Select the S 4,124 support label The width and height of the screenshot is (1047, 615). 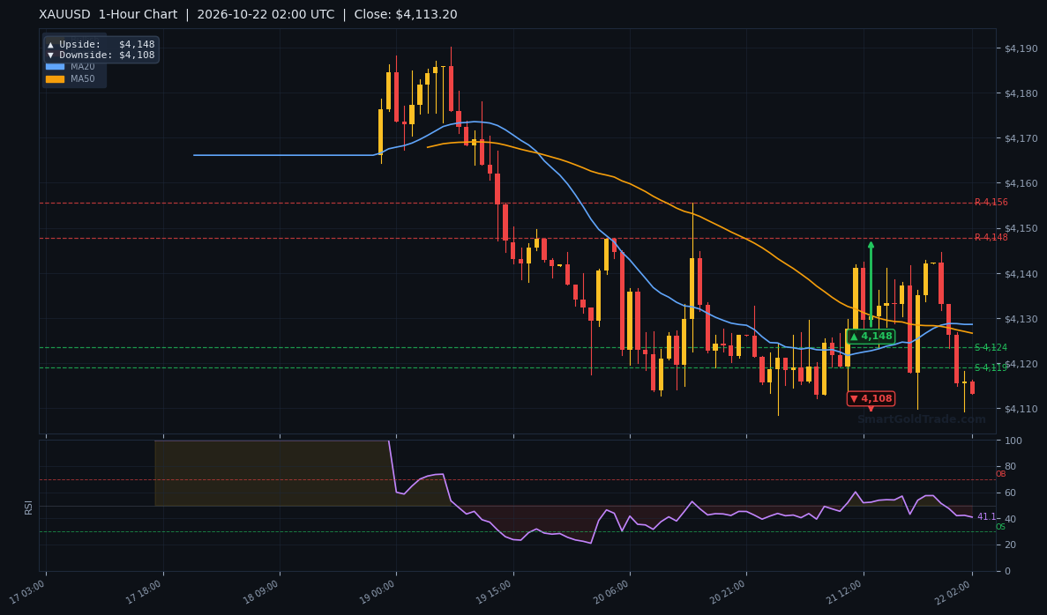pos(991,347)
